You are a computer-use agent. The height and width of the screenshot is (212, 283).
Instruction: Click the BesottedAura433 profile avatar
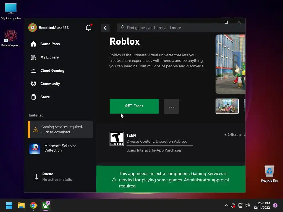point(33,28)
